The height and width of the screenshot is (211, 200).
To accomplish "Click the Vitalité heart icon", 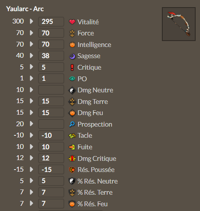I will pos(72,21).
